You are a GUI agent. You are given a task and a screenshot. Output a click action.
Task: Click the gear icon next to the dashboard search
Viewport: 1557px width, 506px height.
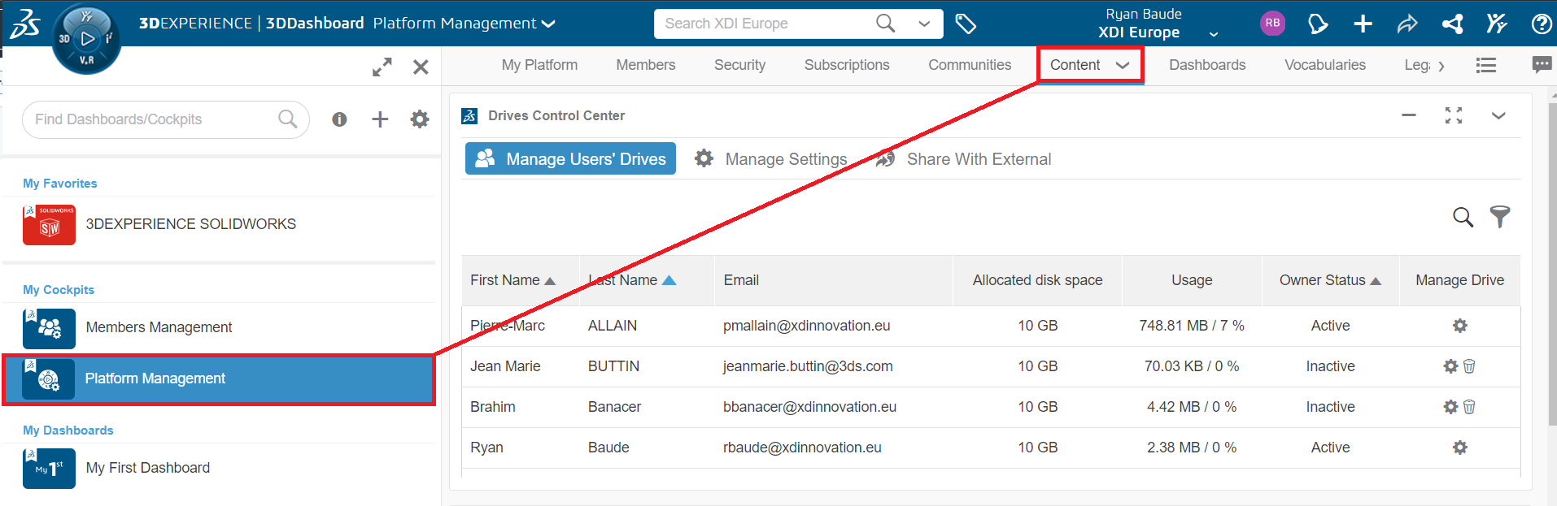pos(420,119)
